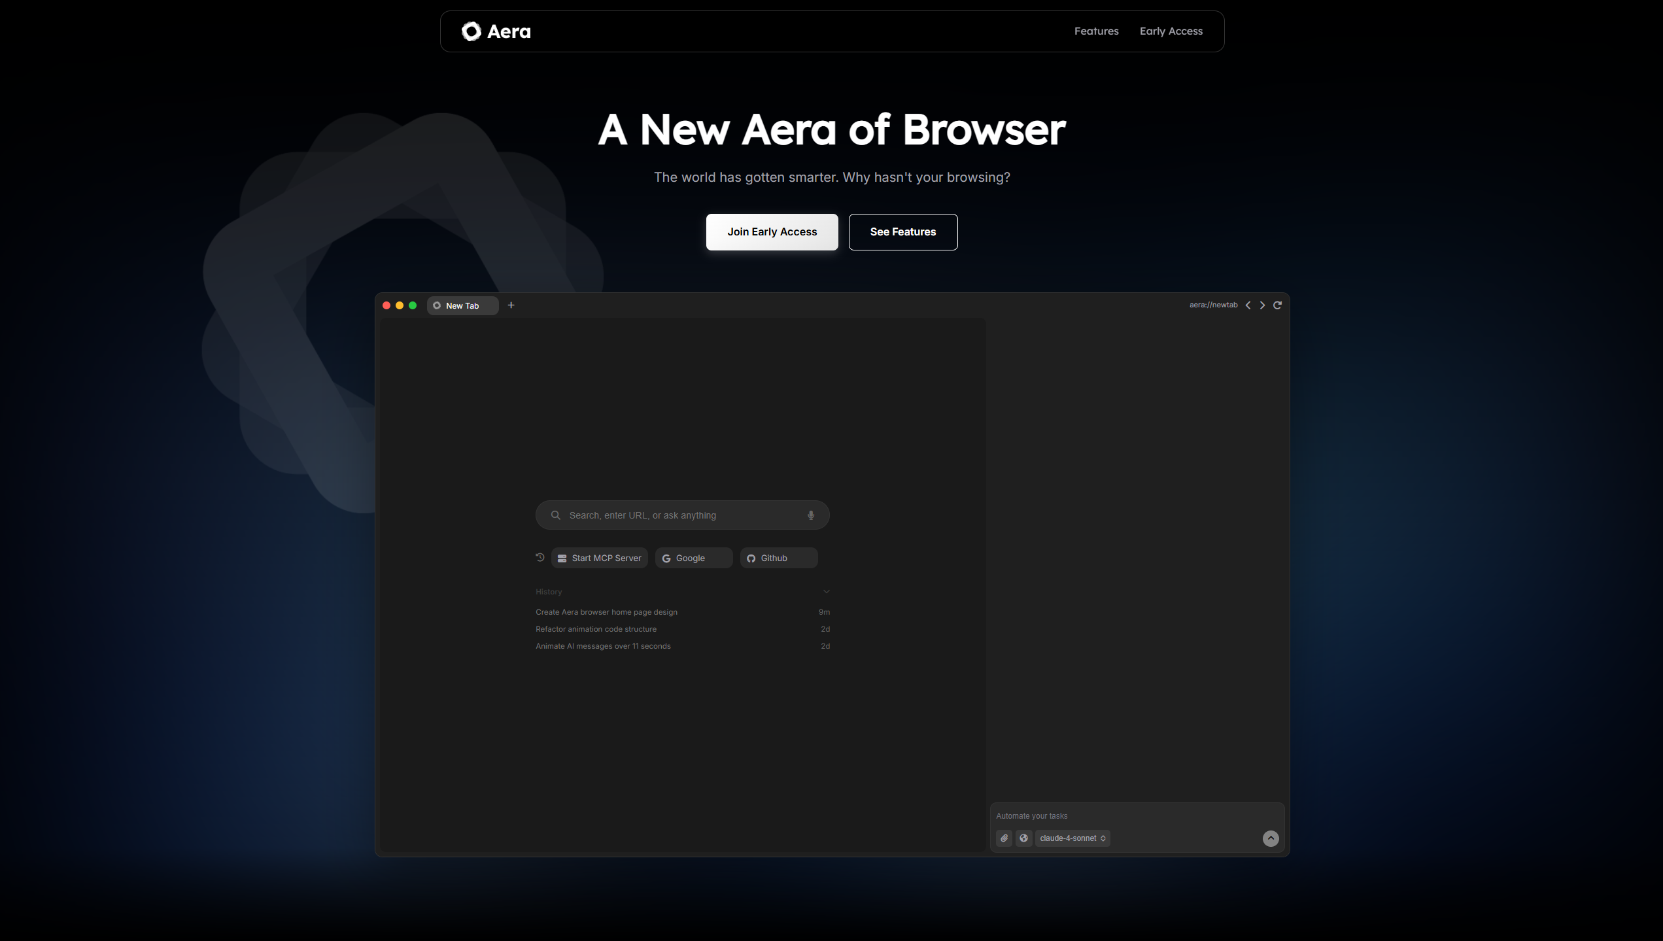This screenshot has width=1663, height=941.
Task: Open a new tab with the plus icon
Action: [511, 305]
